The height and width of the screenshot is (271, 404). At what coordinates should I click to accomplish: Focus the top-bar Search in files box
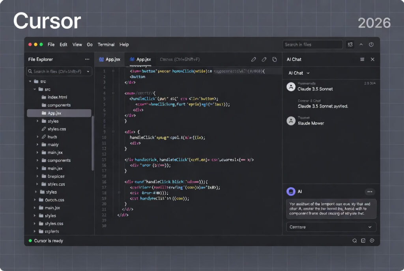coord(312,45)
